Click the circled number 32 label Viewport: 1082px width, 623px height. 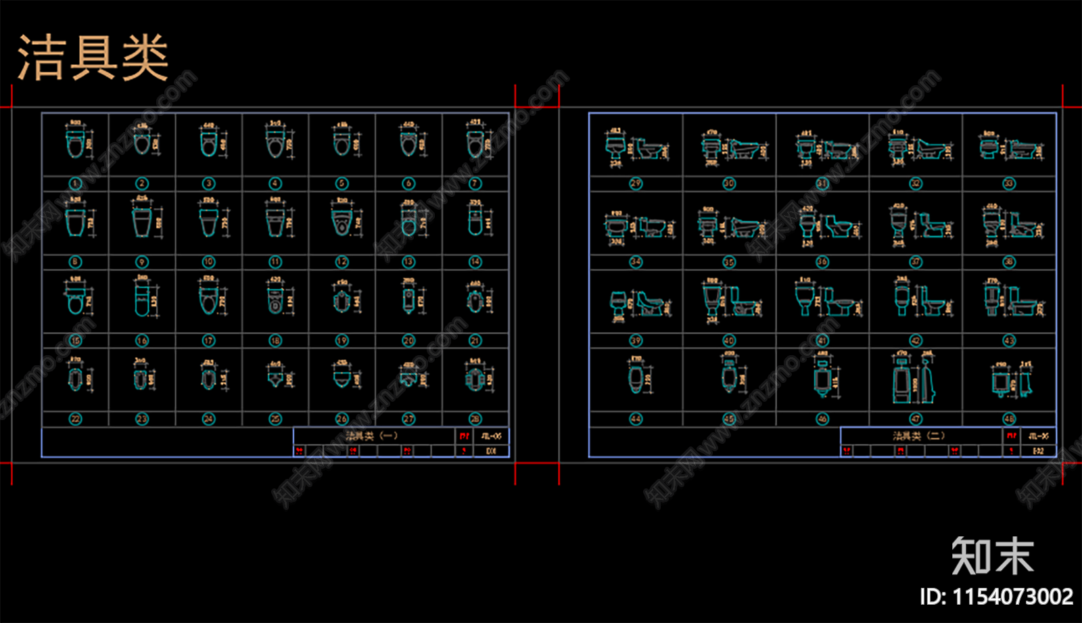916,183
